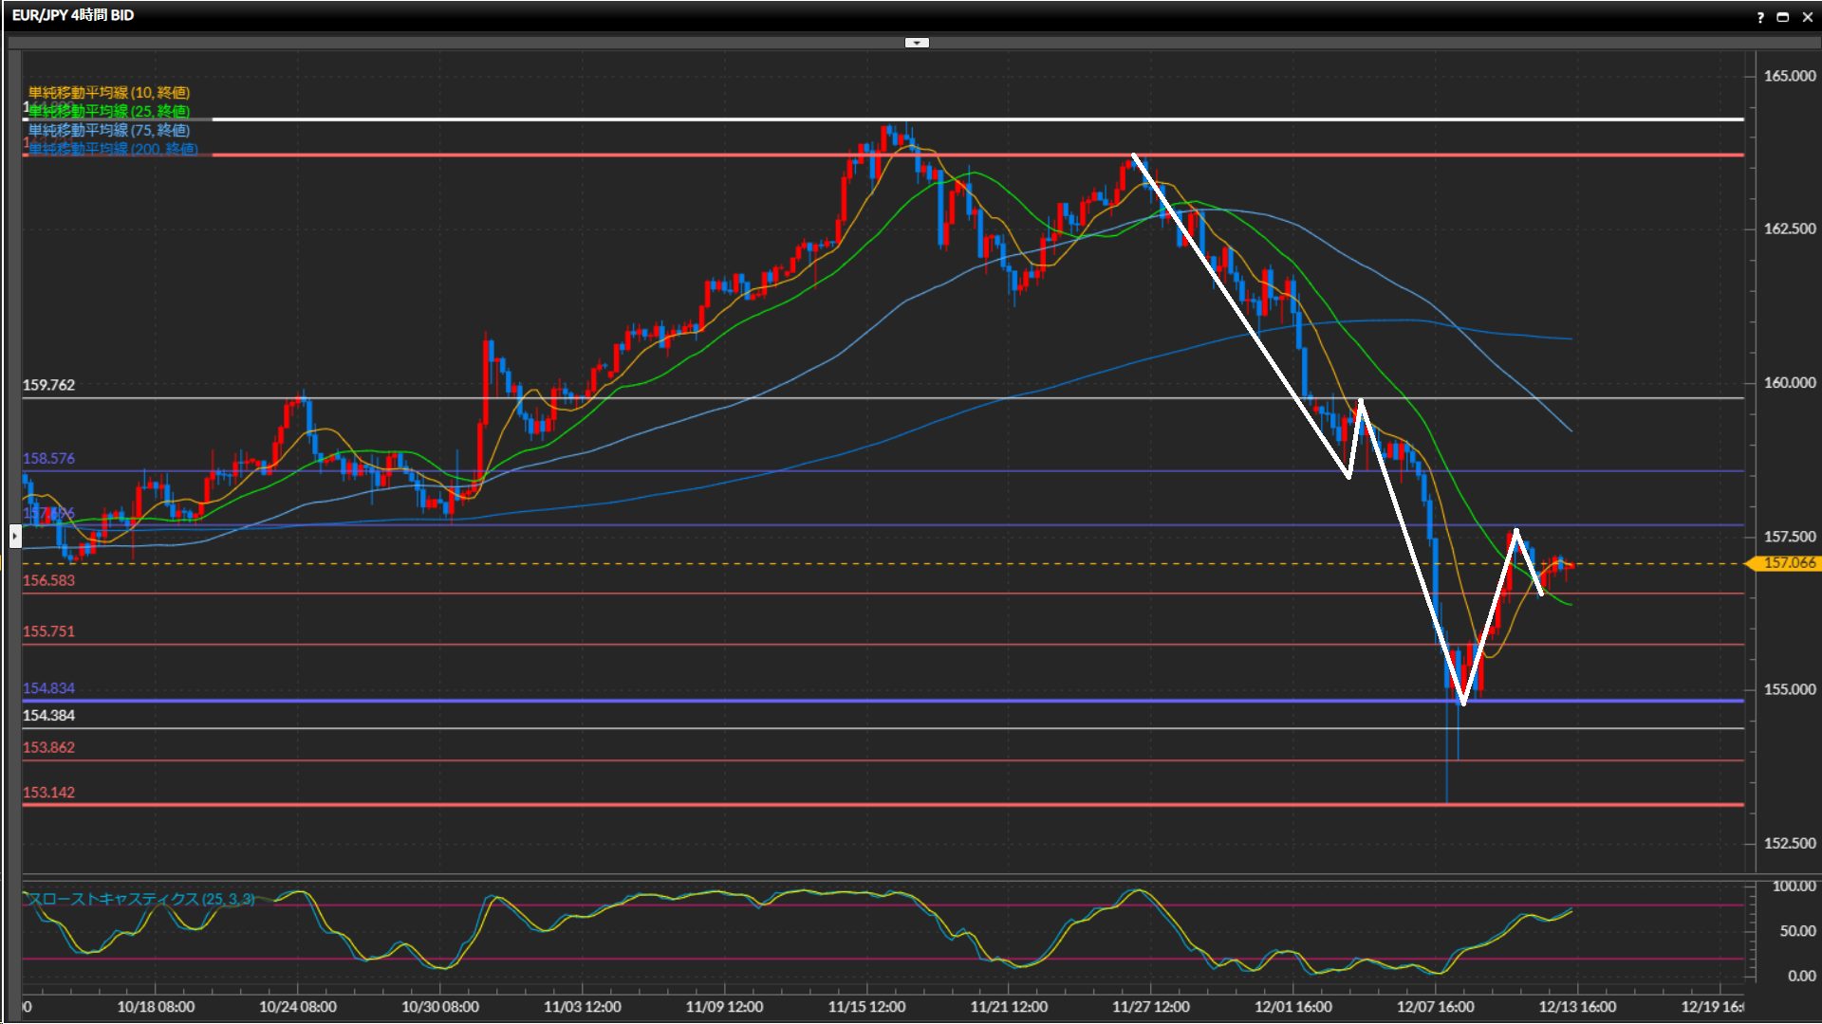Viewport: 1822px width, 1024px height.
Task: Click the slow stochastics indicator label
Action: coord(140,898)
